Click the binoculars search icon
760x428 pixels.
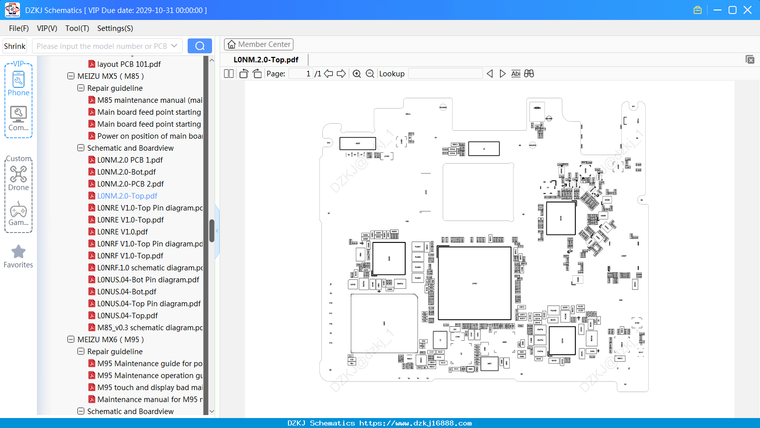click(529, 74)
